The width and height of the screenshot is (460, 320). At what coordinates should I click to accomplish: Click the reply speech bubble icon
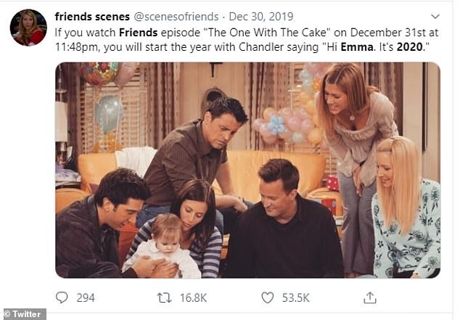pos(62,298)
